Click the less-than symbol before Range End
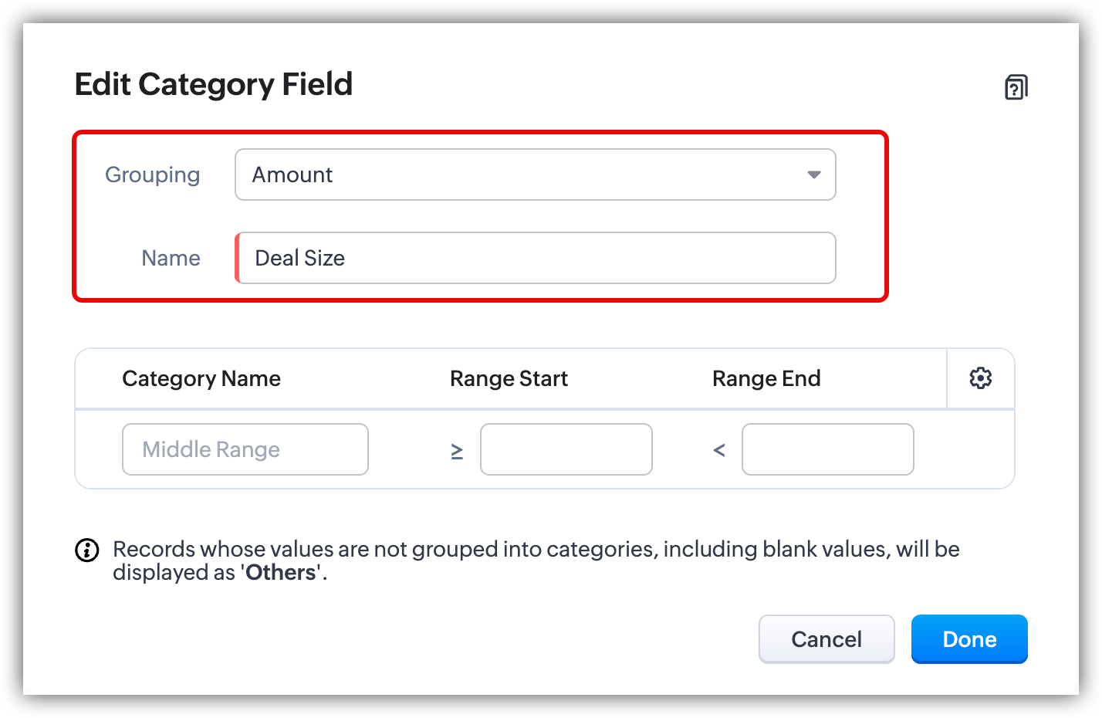Screen dimensions: 1102x718 click(719, 450)
